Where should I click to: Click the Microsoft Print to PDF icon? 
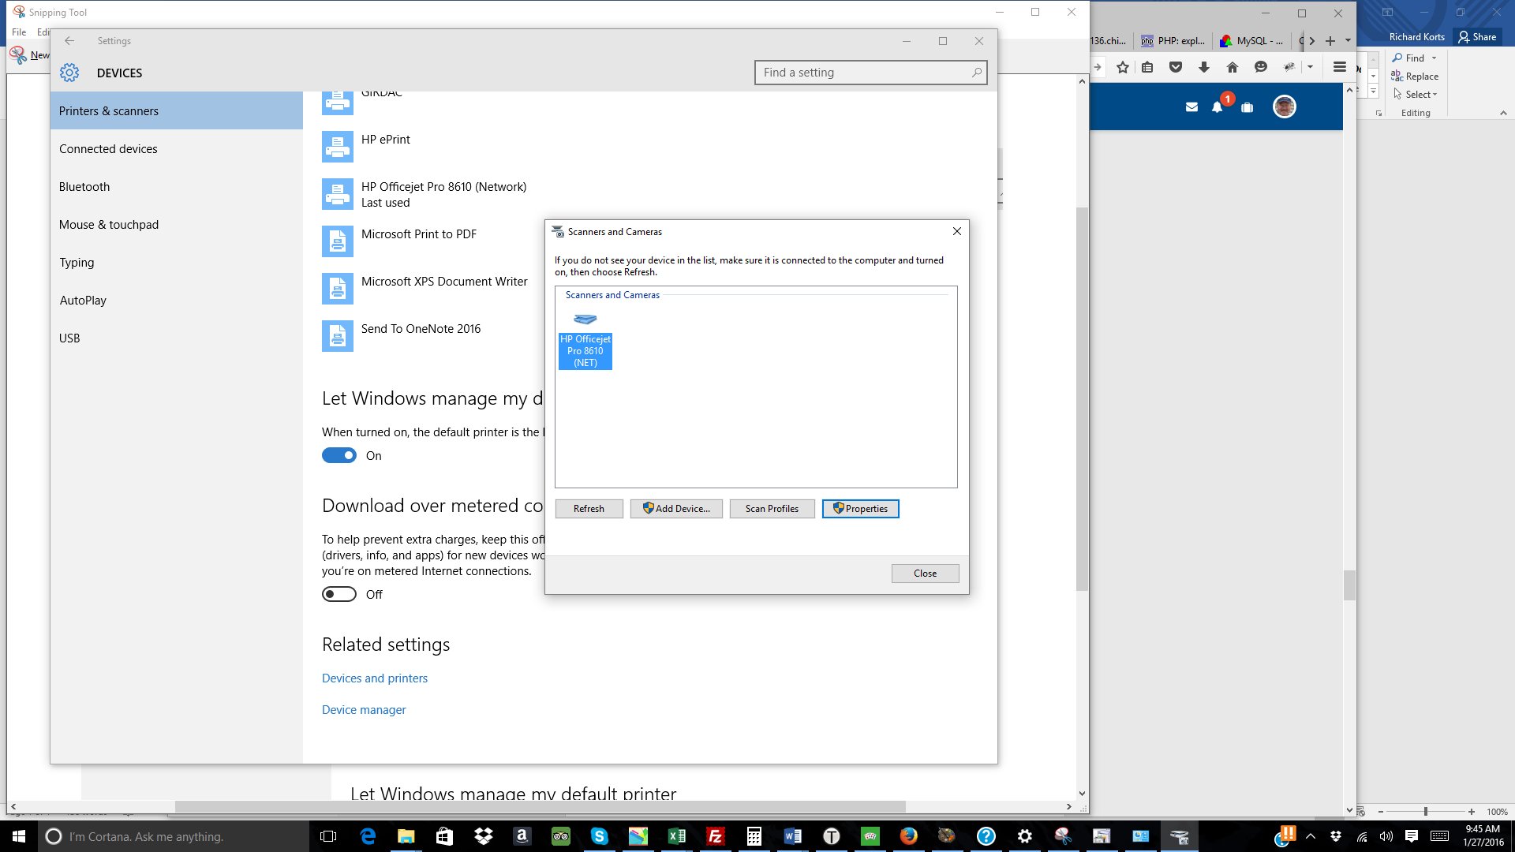pyautogui.click(x=338, y=241)
